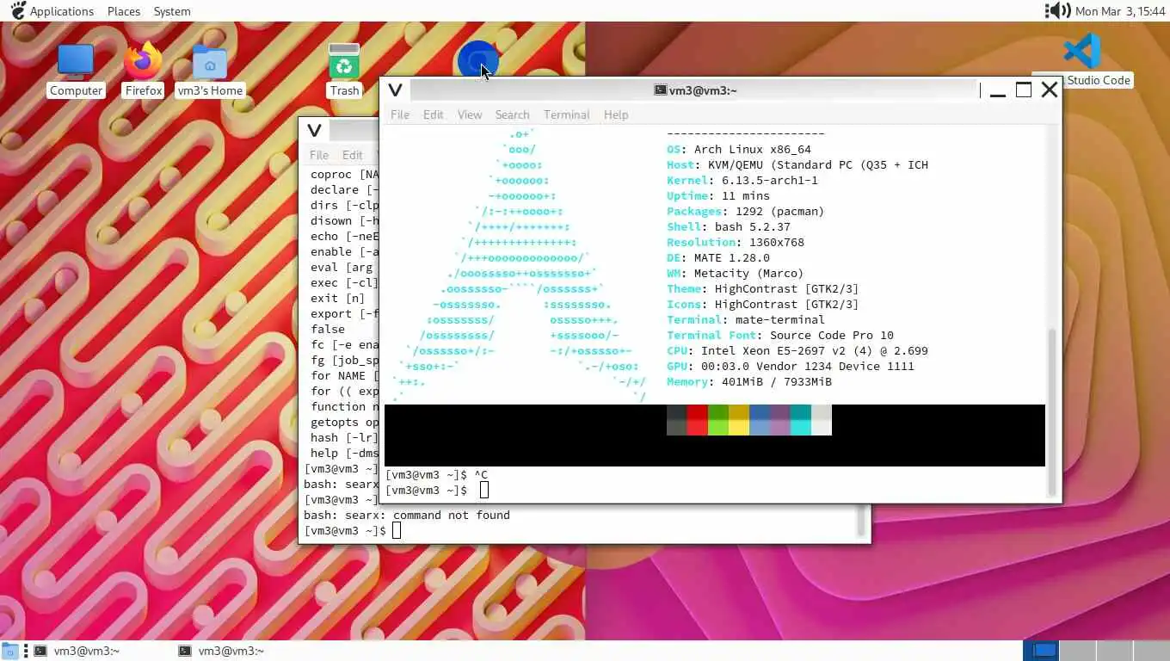The height and width of the screenshot is (661, 1170).
Task: Open the front terminal's View menu
Action: pyautogui.click(x=470, y=114)
